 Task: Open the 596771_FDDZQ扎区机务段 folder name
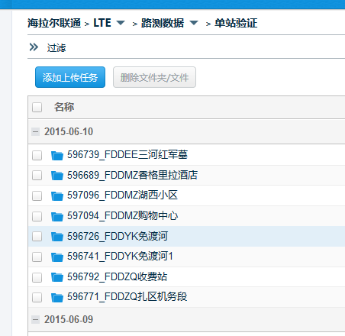click(127, 297)
